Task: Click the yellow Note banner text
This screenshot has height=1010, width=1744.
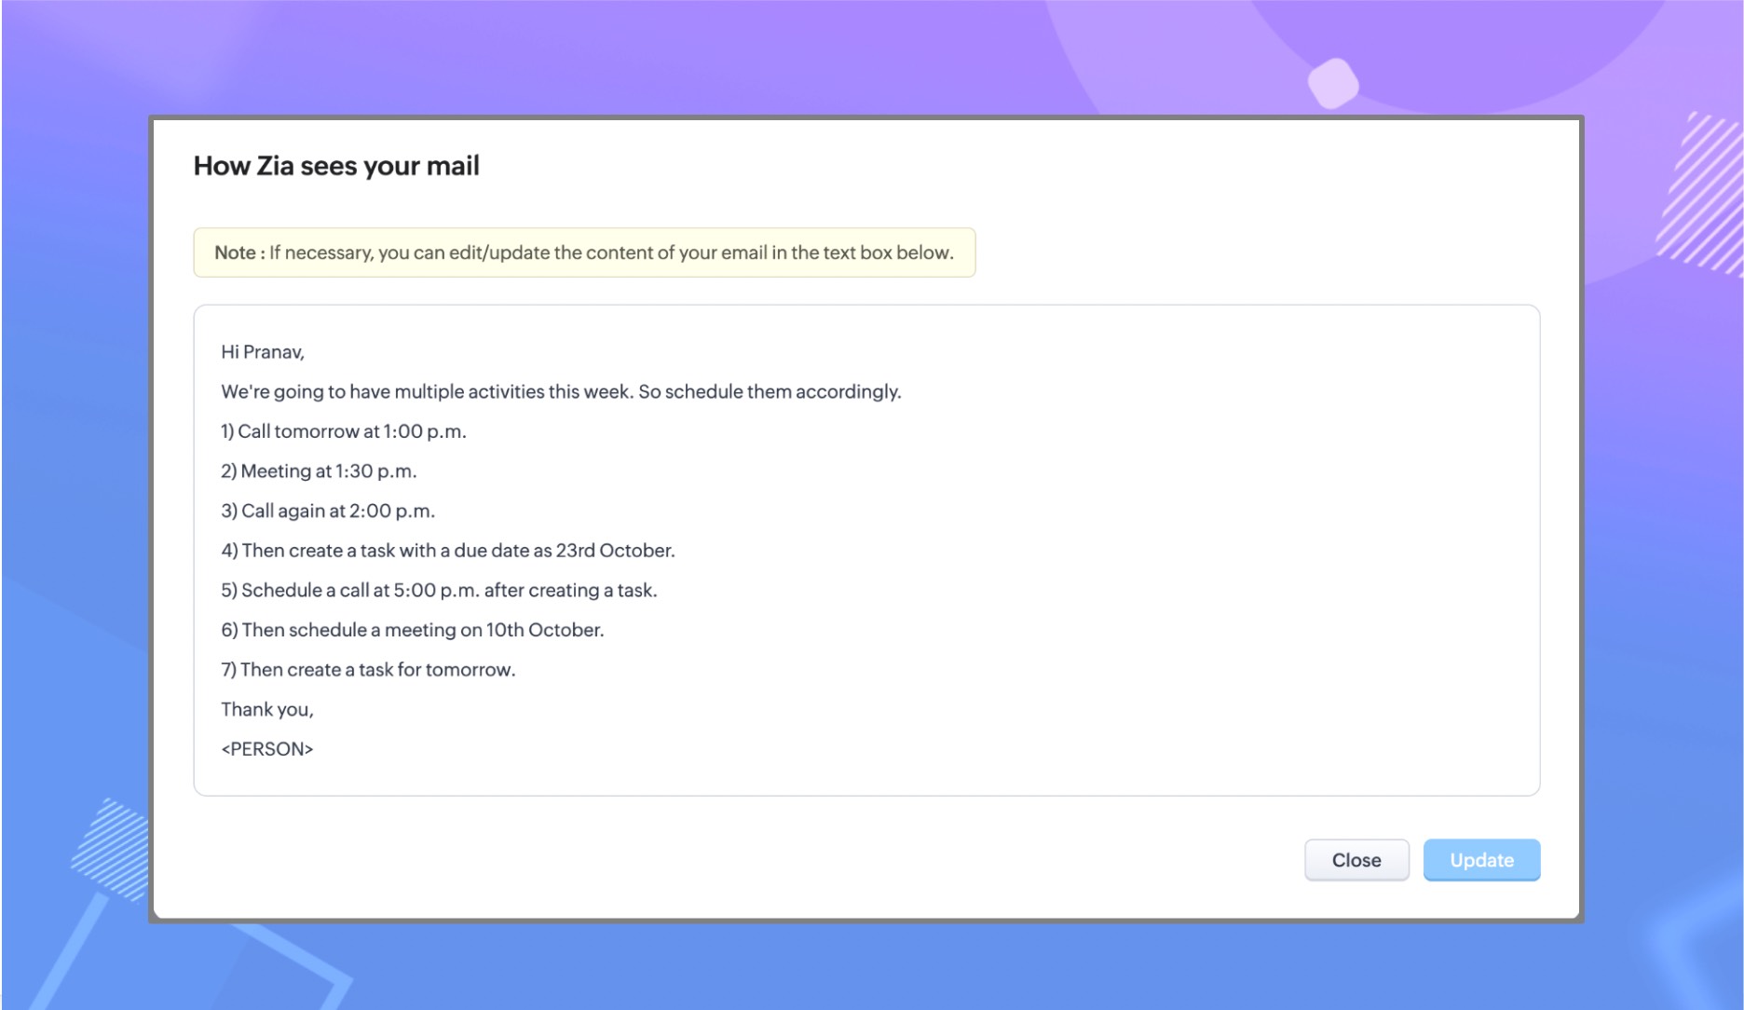Action: click(x=611, y=252)
